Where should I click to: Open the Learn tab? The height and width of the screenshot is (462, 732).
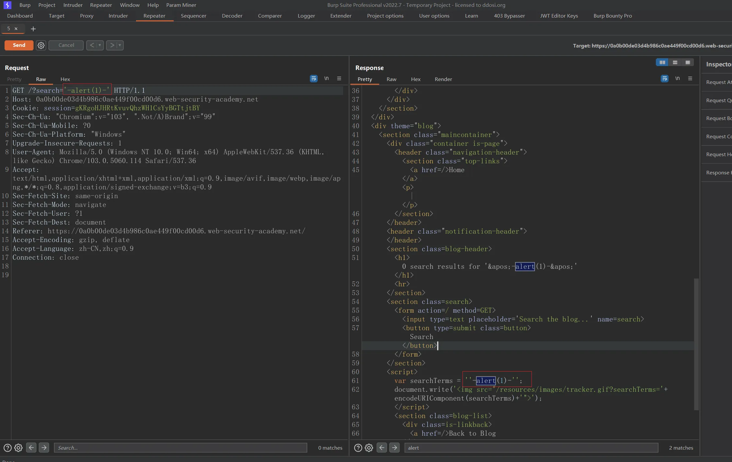click(x=471, y=16)
